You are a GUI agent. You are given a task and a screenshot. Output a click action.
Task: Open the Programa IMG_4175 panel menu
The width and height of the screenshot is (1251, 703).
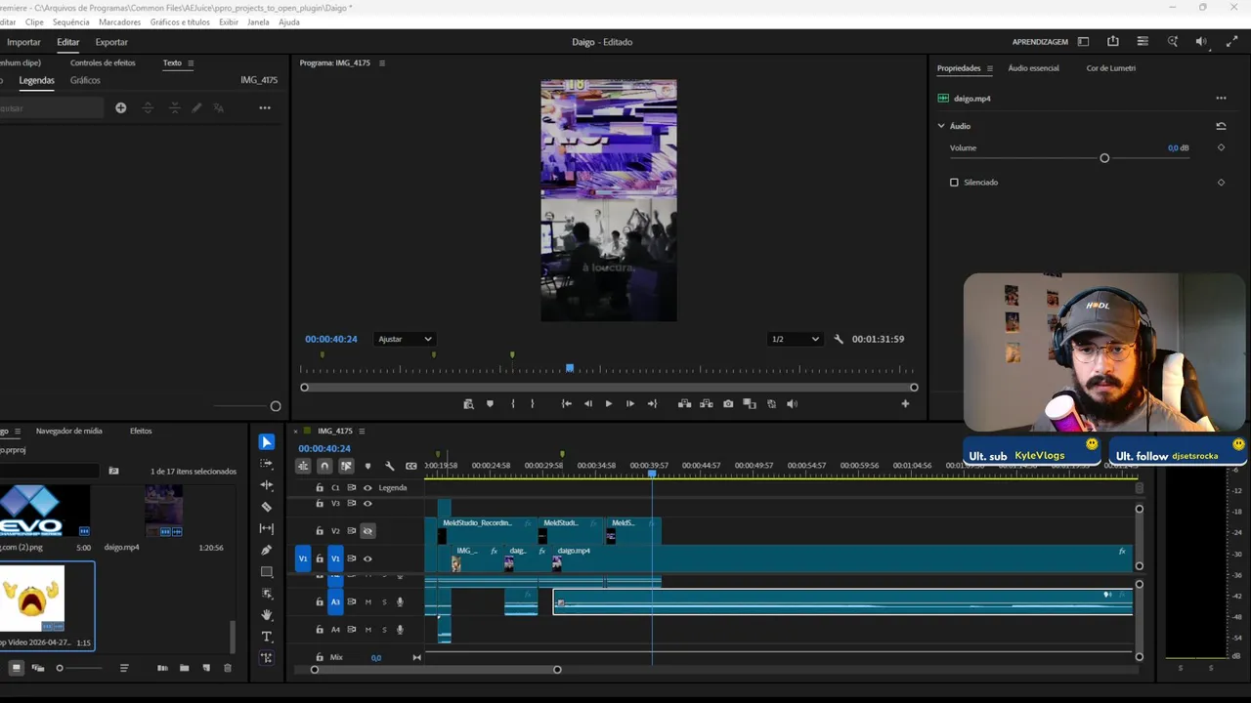382,62
